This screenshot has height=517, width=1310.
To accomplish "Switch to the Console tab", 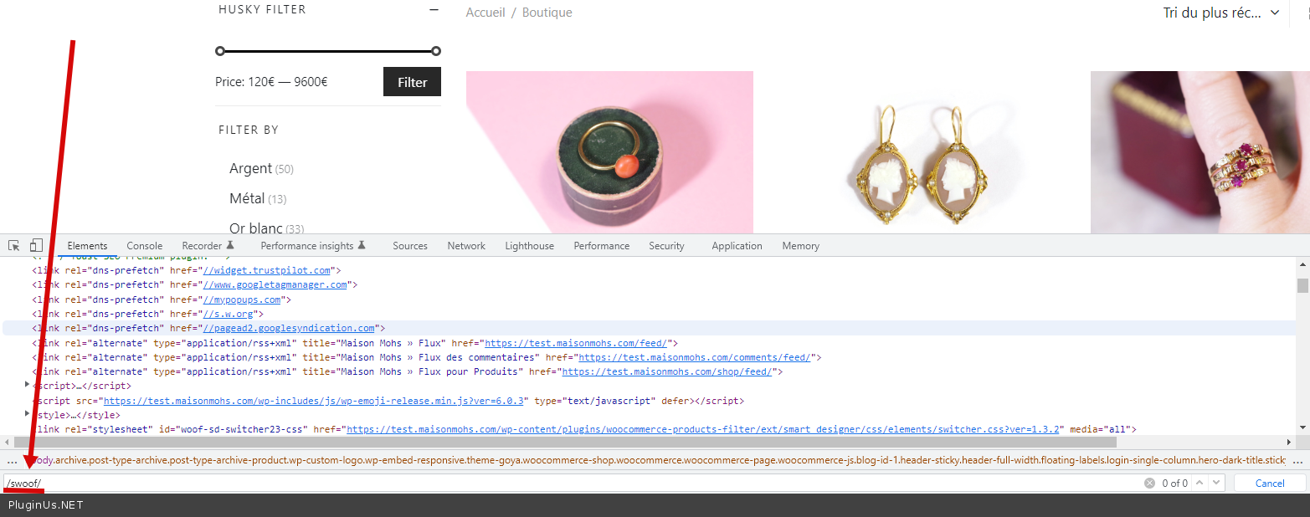I will click(x=144, y=246).
